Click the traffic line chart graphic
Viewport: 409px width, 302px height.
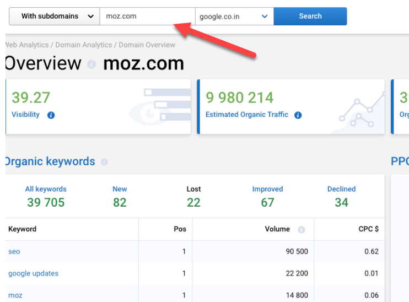(x=358, y=113)
